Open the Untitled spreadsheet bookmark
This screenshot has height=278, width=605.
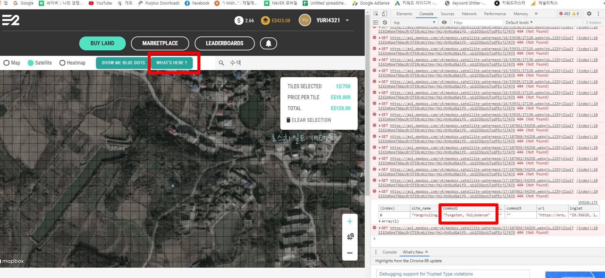[324, 3]
